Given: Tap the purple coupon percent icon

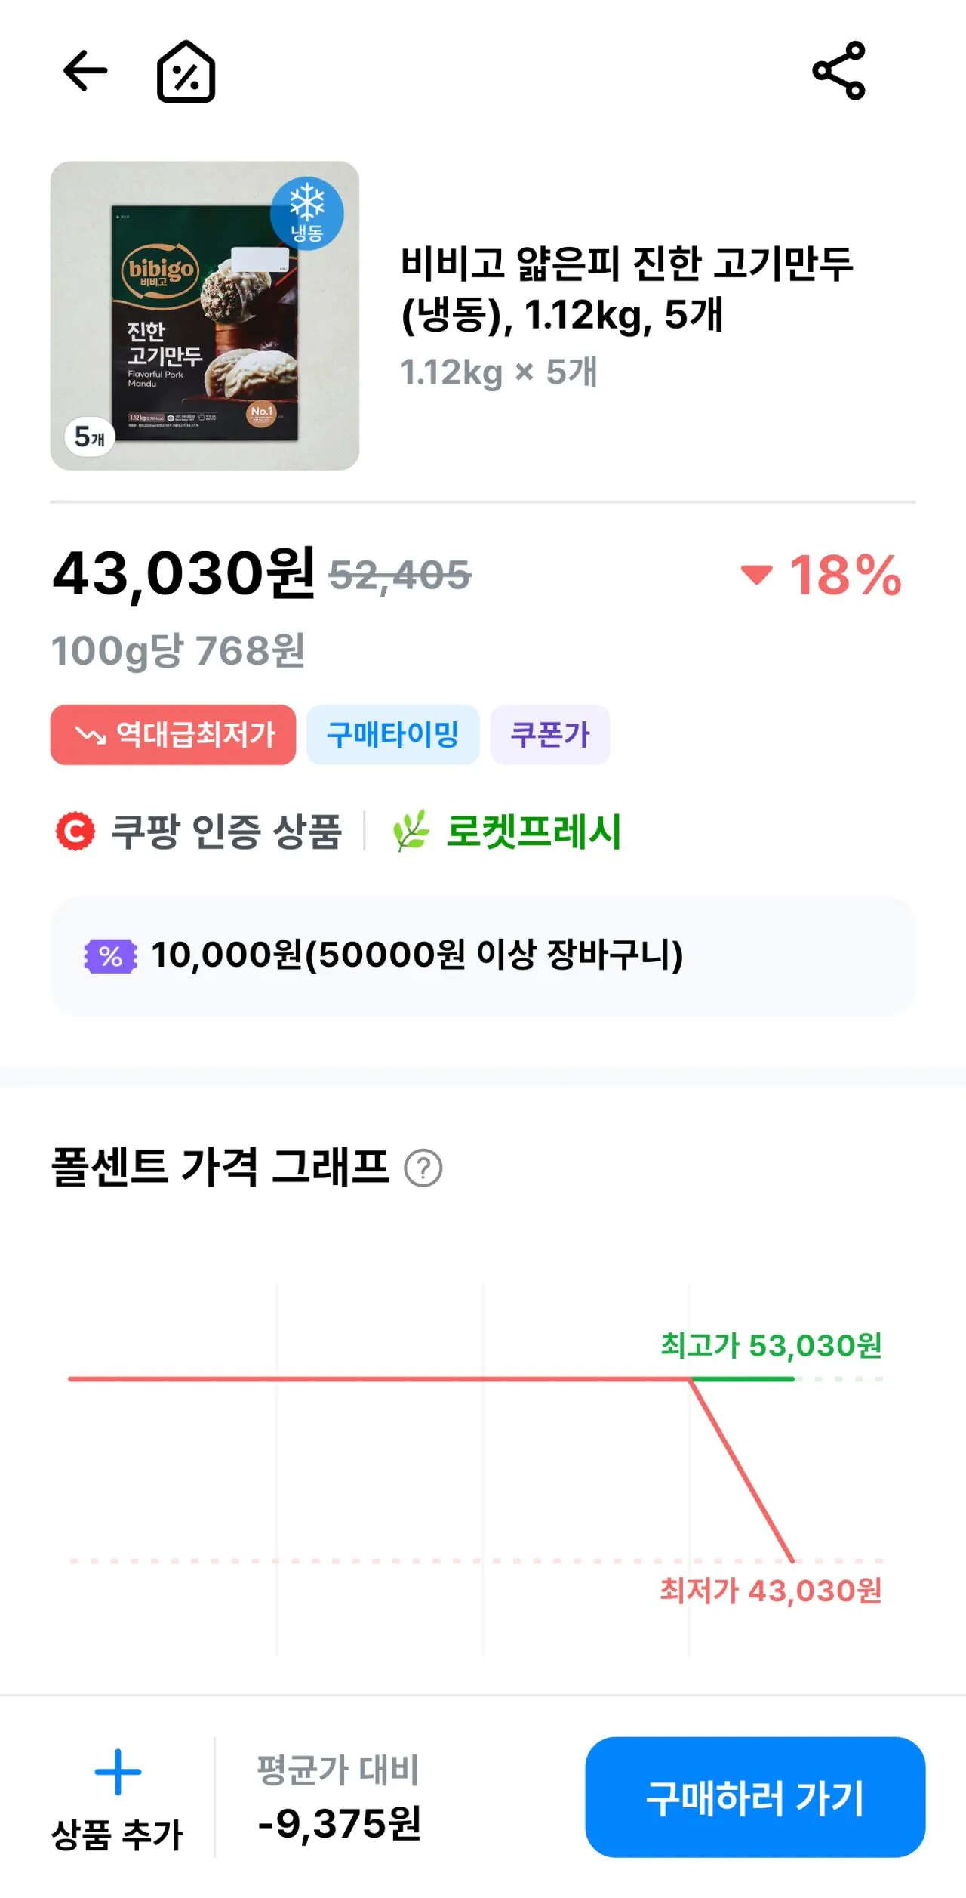Looking at the screenshot, I should (x=110, y=956).
